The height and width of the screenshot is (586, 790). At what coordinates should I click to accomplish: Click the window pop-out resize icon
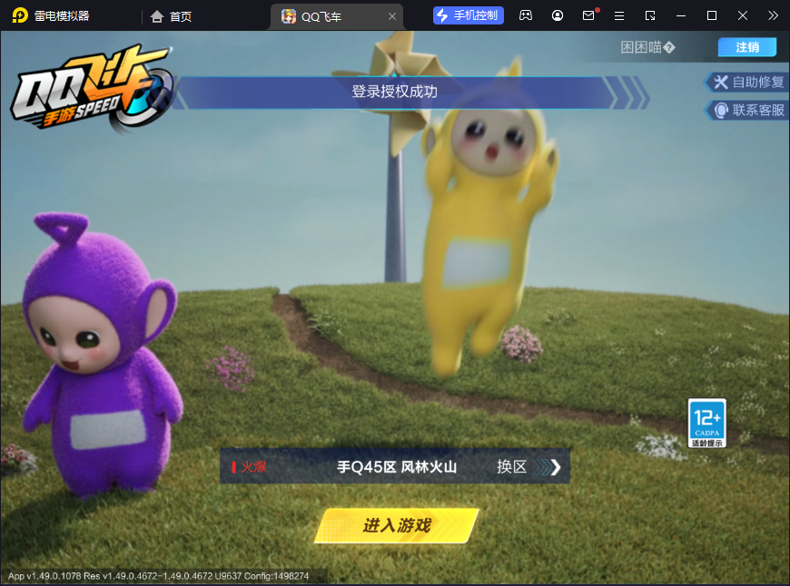650,15
